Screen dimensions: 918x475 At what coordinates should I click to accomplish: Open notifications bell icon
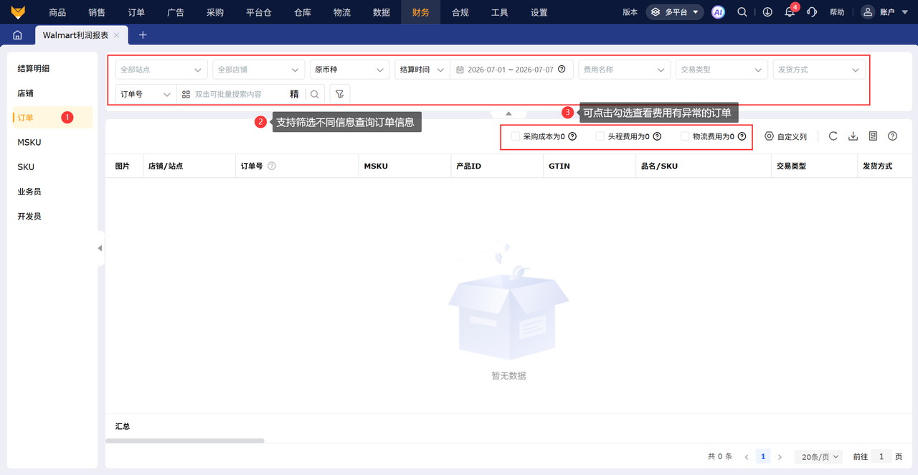pyautogui.click(x=790, y=12)
